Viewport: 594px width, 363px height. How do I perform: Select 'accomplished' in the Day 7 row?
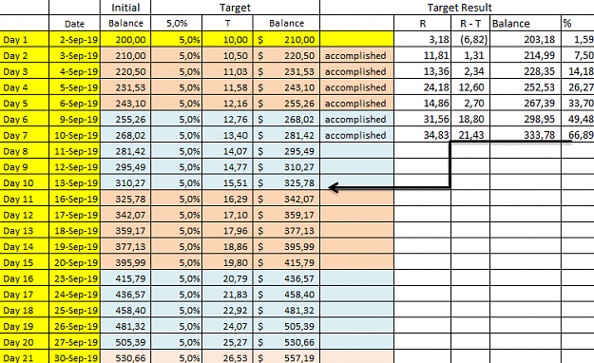point(356,135)
